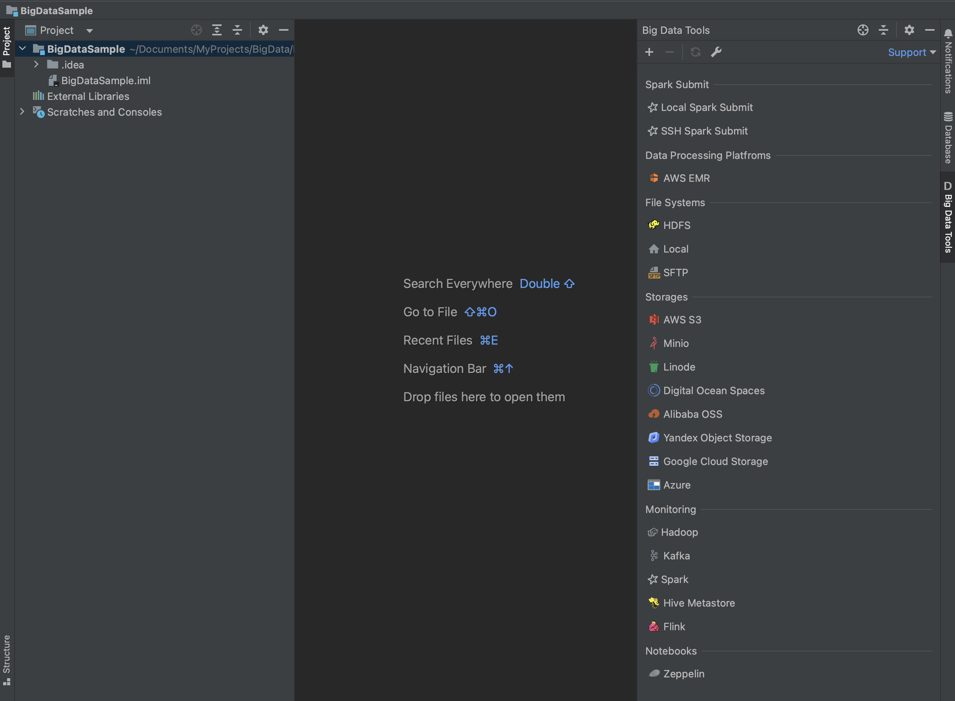
Task: Start a Local Spark Submit
Action: click(706, 107)
